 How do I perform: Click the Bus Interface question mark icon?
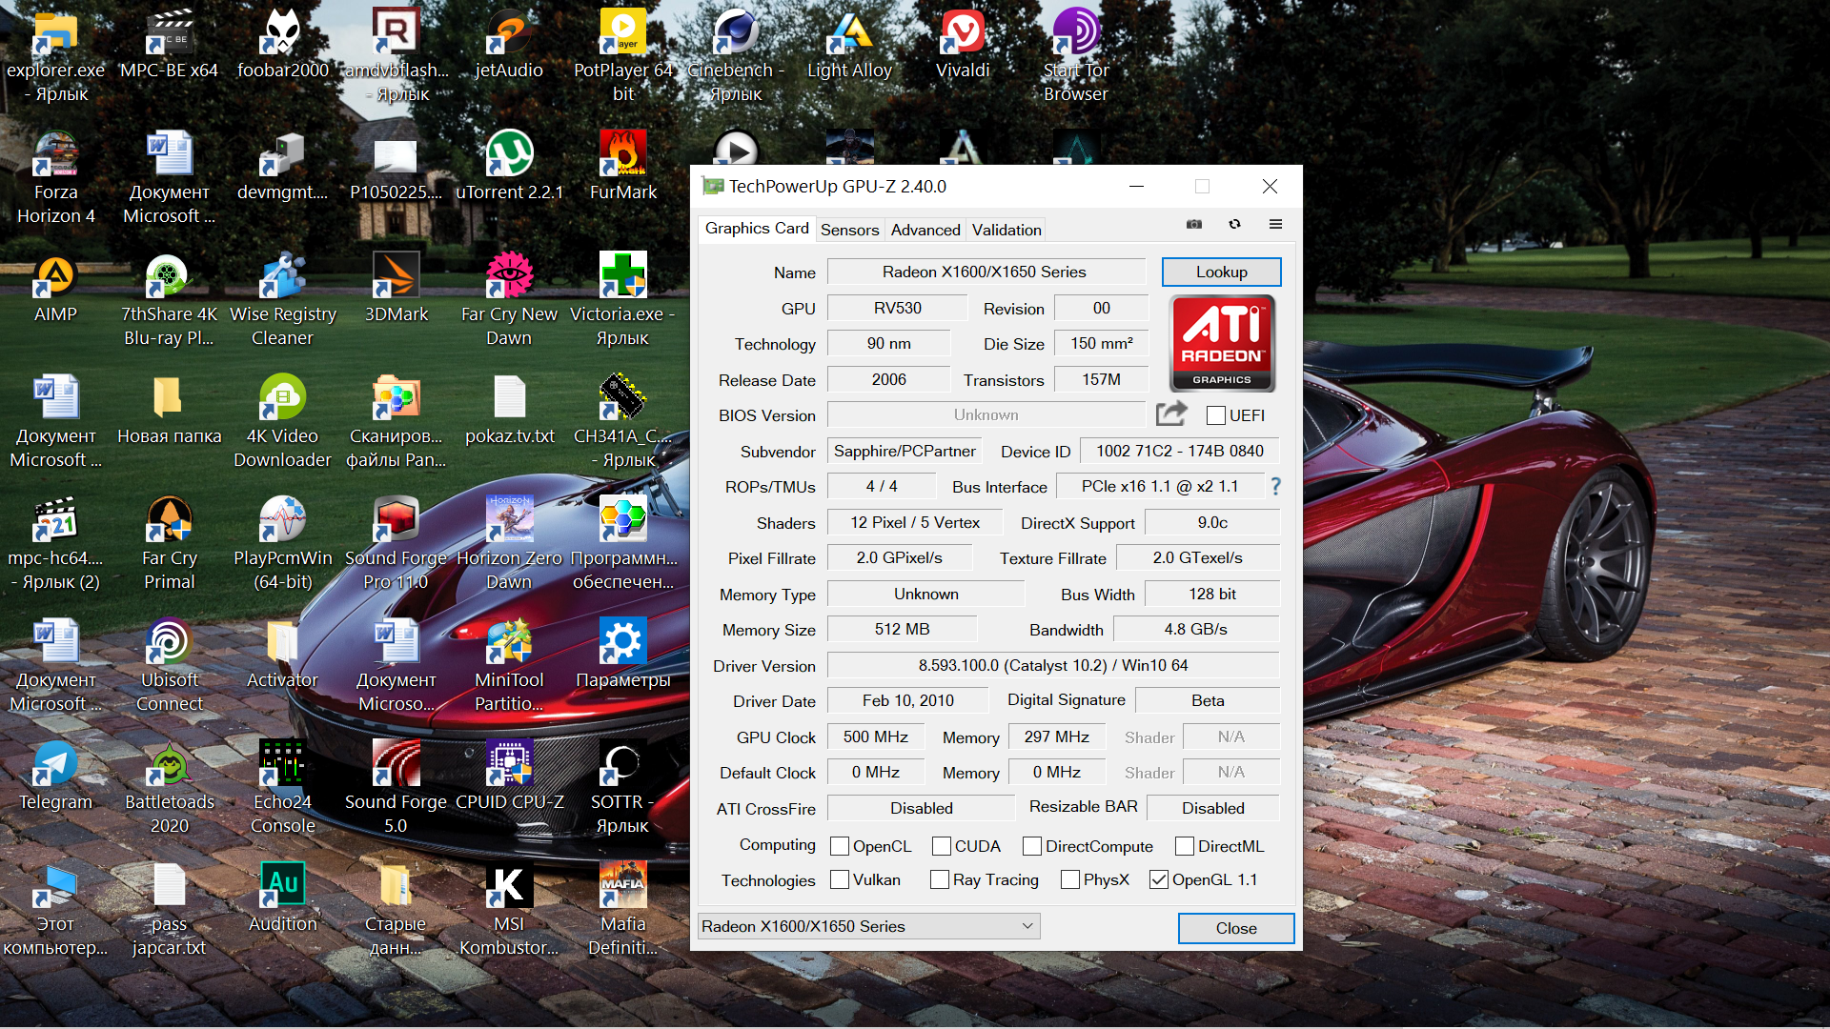pos(1275,487)
